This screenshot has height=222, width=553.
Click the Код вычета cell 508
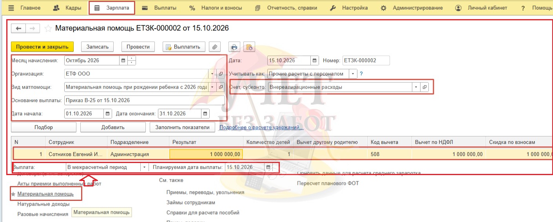389,154
